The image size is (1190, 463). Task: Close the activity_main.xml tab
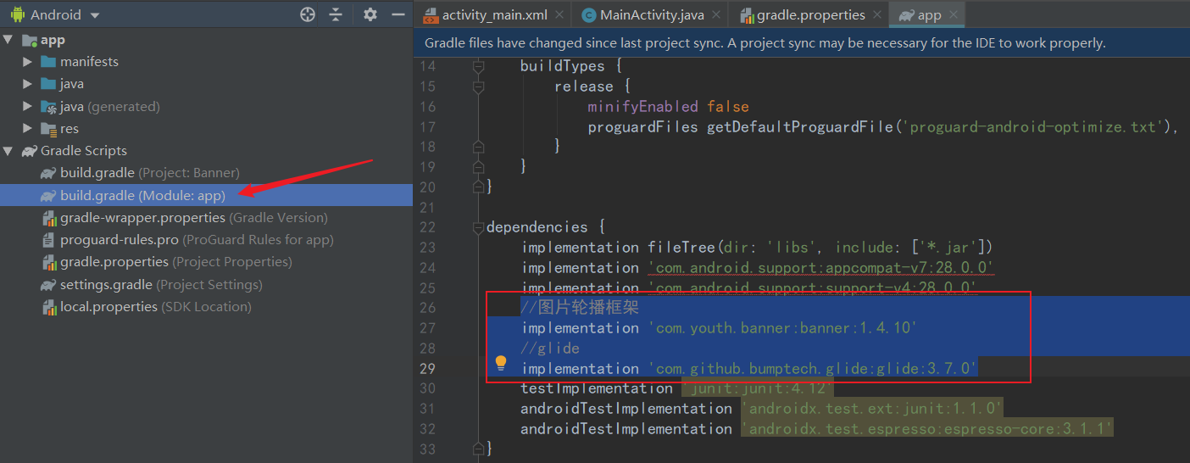pos(560,14)
